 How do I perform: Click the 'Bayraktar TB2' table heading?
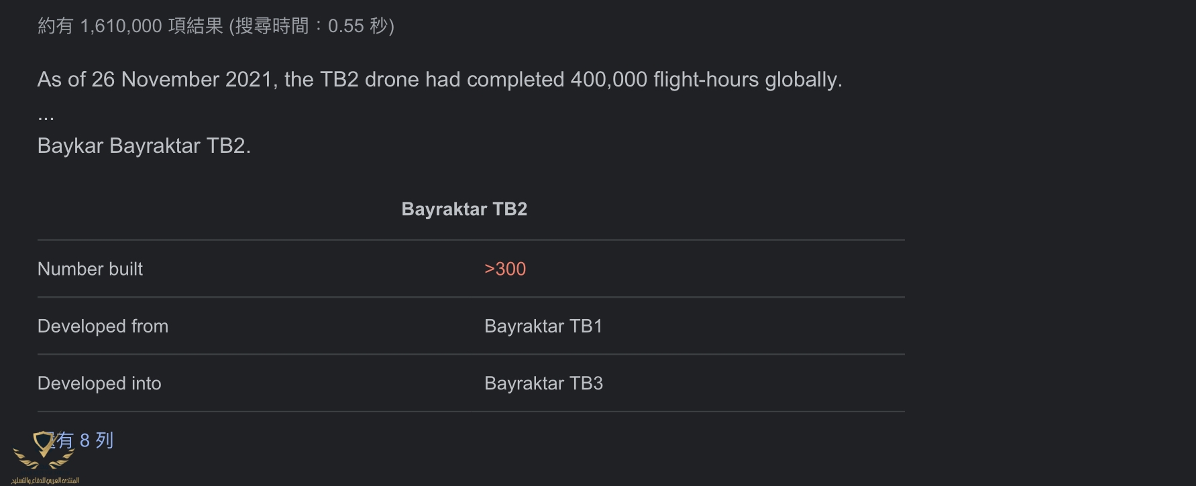click(464, 209)
